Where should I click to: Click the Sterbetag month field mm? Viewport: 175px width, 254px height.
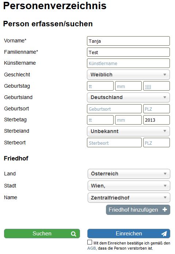(x=128, y=120)
